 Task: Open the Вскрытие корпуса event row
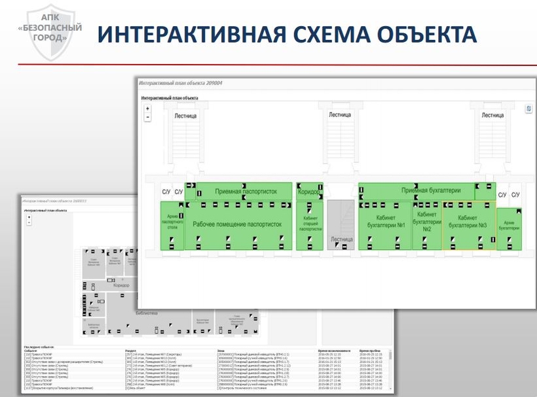65,388
